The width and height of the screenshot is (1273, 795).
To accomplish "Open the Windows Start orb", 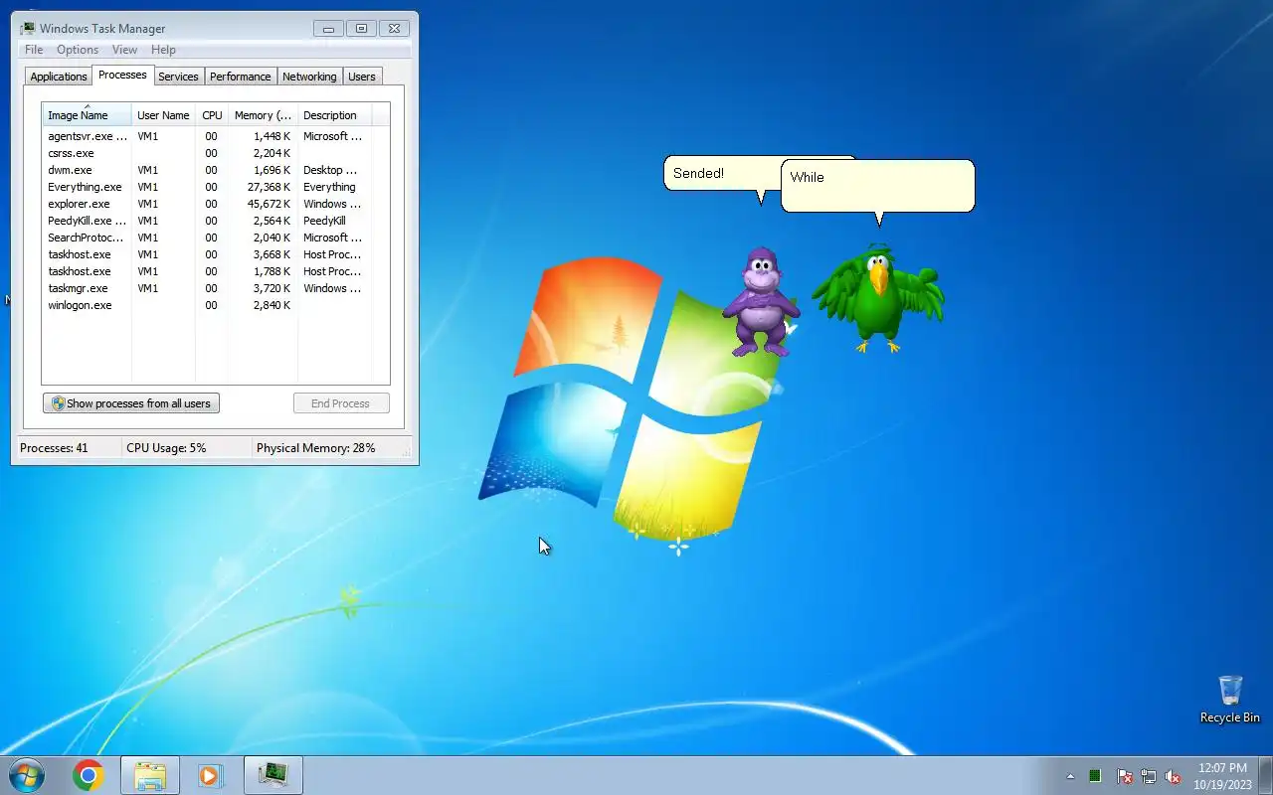I will tap(27, 775).
